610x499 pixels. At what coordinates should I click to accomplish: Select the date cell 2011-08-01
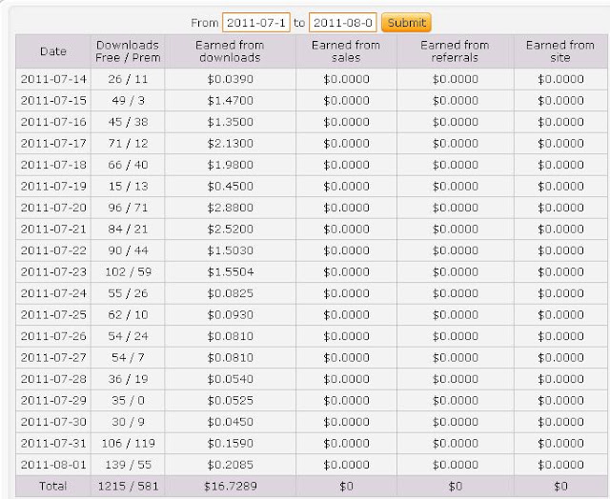[53, 465]
